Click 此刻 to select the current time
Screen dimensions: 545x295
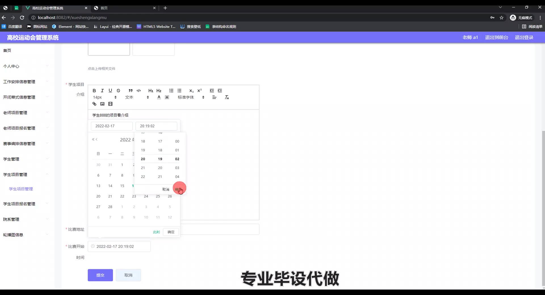156,232
